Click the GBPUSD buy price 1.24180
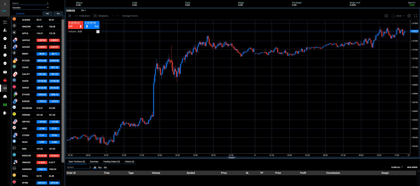Viewport: 420px width, 186px height. (54, 122)
